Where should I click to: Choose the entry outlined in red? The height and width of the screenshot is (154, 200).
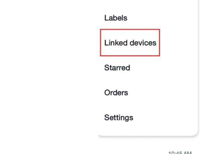(130, 43)
